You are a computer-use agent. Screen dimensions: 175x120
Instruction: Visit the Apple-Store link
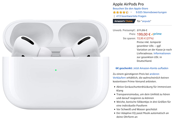[x=130, y=8]
